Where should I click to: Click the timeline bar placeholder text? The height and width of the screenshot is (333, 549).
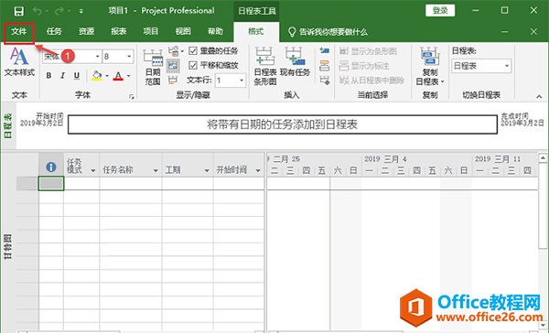click(x=282, y=124)
